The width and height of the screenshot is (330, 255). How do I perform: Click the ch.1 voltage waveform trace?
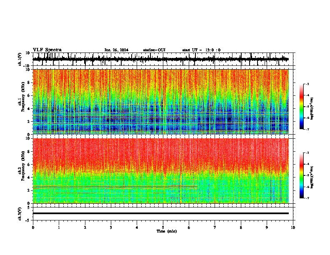(161, 59)
